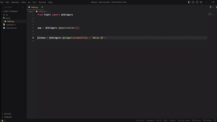
Task: Click the learn breadcrumb segment
Action: point(31,12)
